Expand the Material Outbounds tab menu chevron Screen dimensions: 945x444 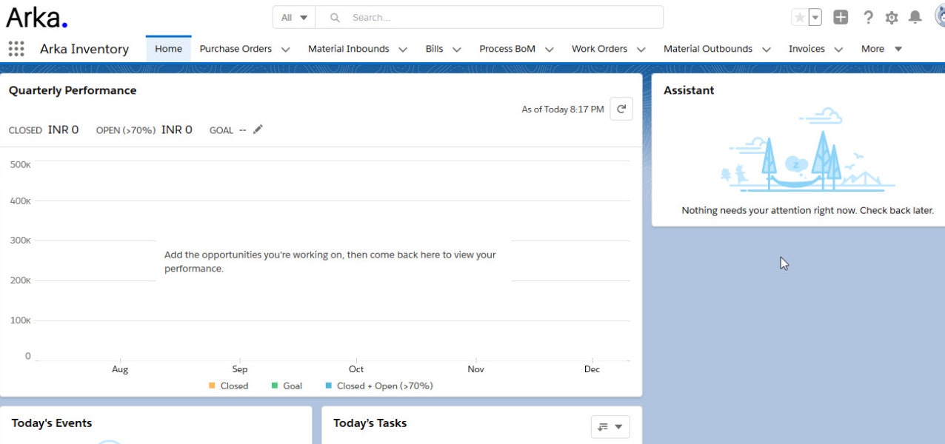pos(767,50)
